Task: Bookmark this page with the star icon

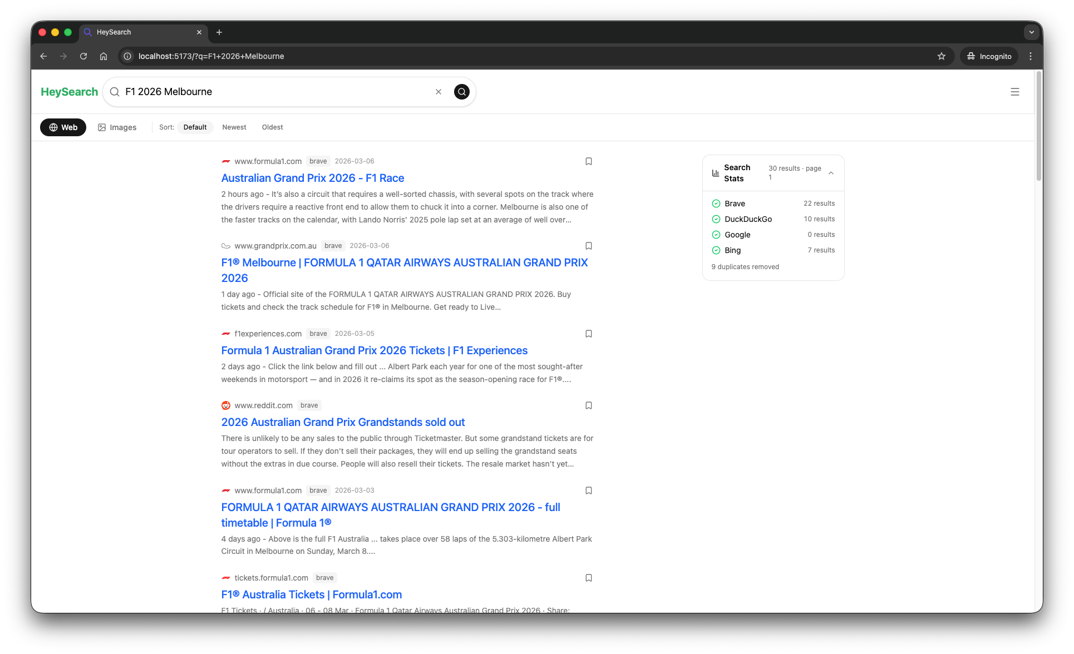Action: 941,56
